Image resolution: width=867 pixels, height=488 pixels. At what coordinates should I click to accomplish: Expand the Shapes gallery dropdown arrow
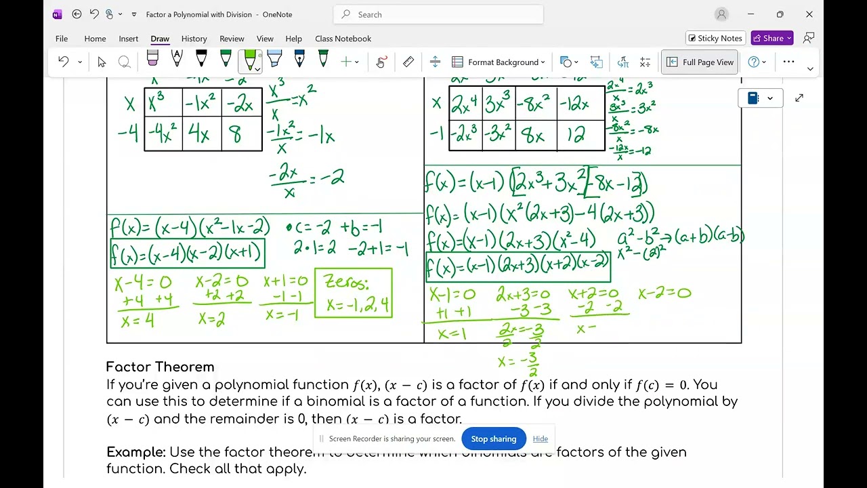pyautogui.click(x=576, y=62)
